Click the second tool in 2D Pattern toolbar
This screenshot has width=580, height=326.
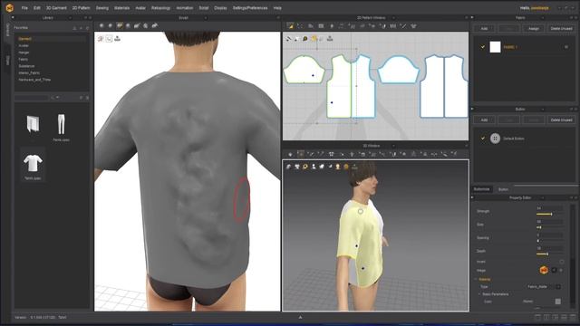[x=300, y=26]
